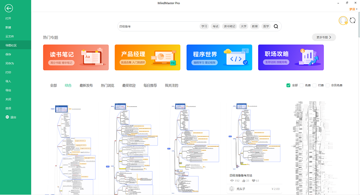The image size is (360, 195).
Task: Click the search magnifier icon
Action: click(x=276, y=26)
